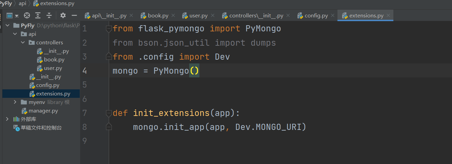Close the api\__init__.py tab
This screenshot has width=452, height=164.
[132, 16]
